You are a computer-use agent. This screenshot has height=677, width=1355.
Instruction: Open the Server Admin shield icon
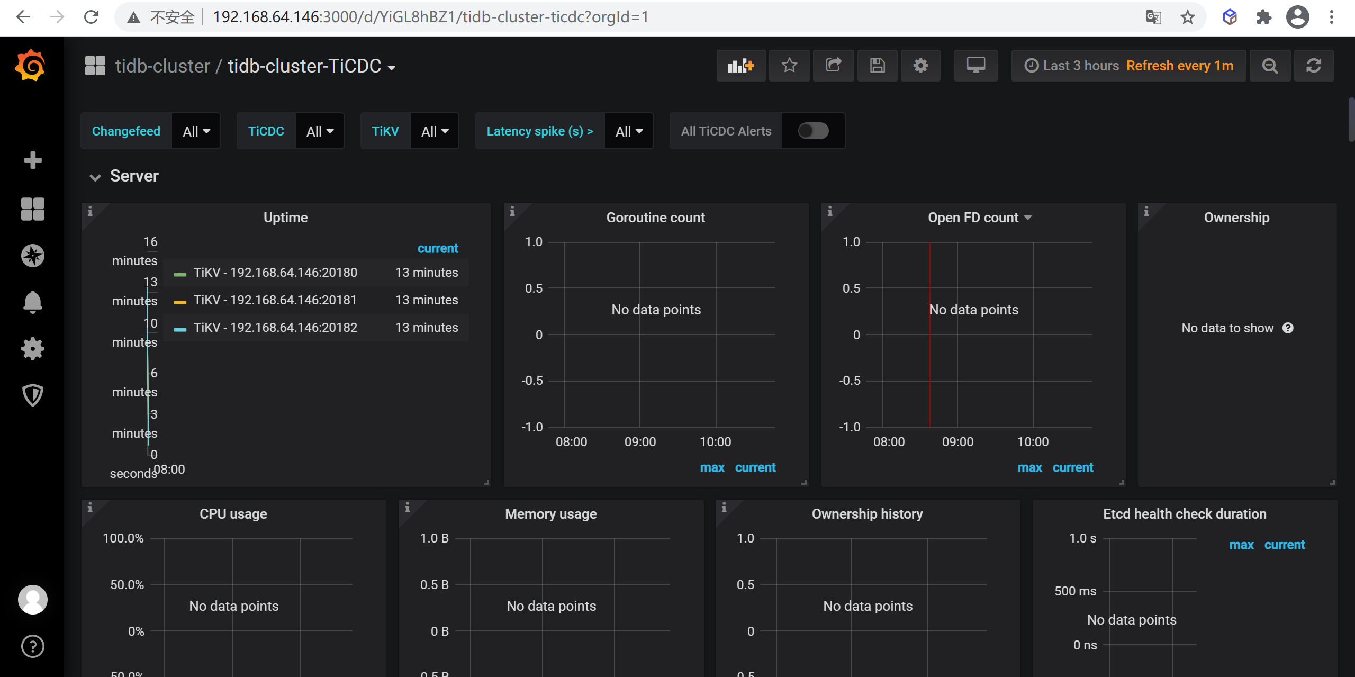tap(33, 395)
